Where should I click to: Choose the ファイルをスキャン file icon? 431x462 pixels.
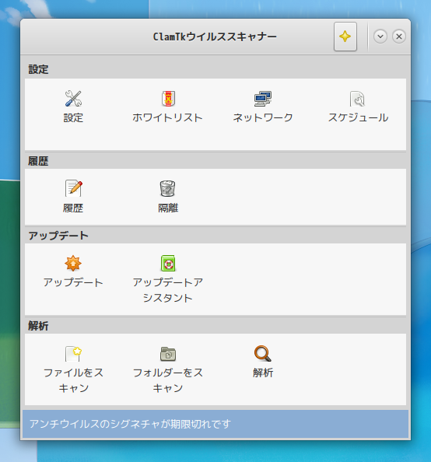coord(73,354)
